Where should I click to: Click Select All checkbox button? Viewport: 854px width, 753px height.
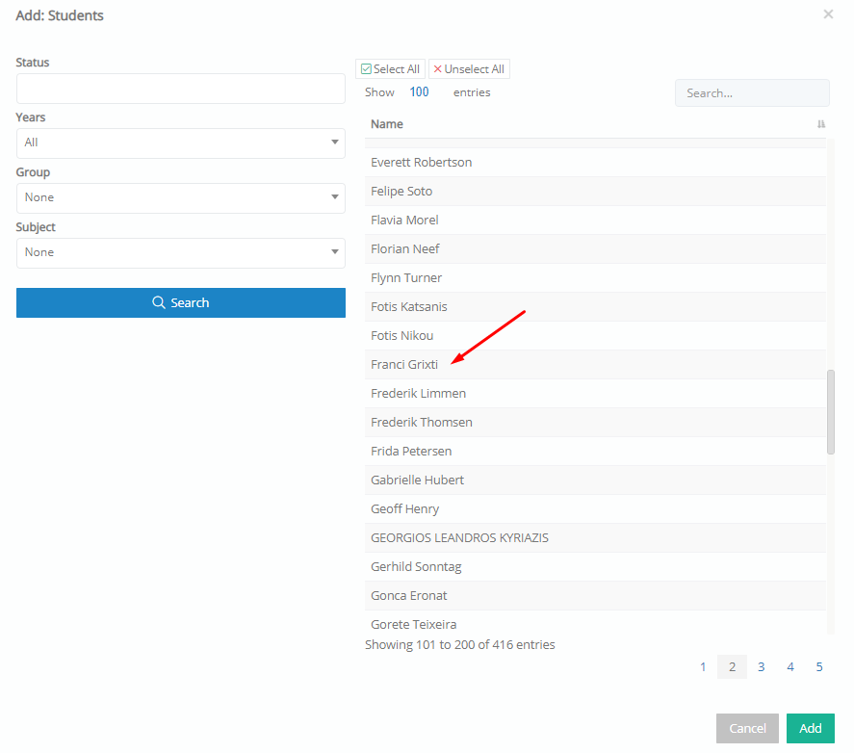(390, 69)
